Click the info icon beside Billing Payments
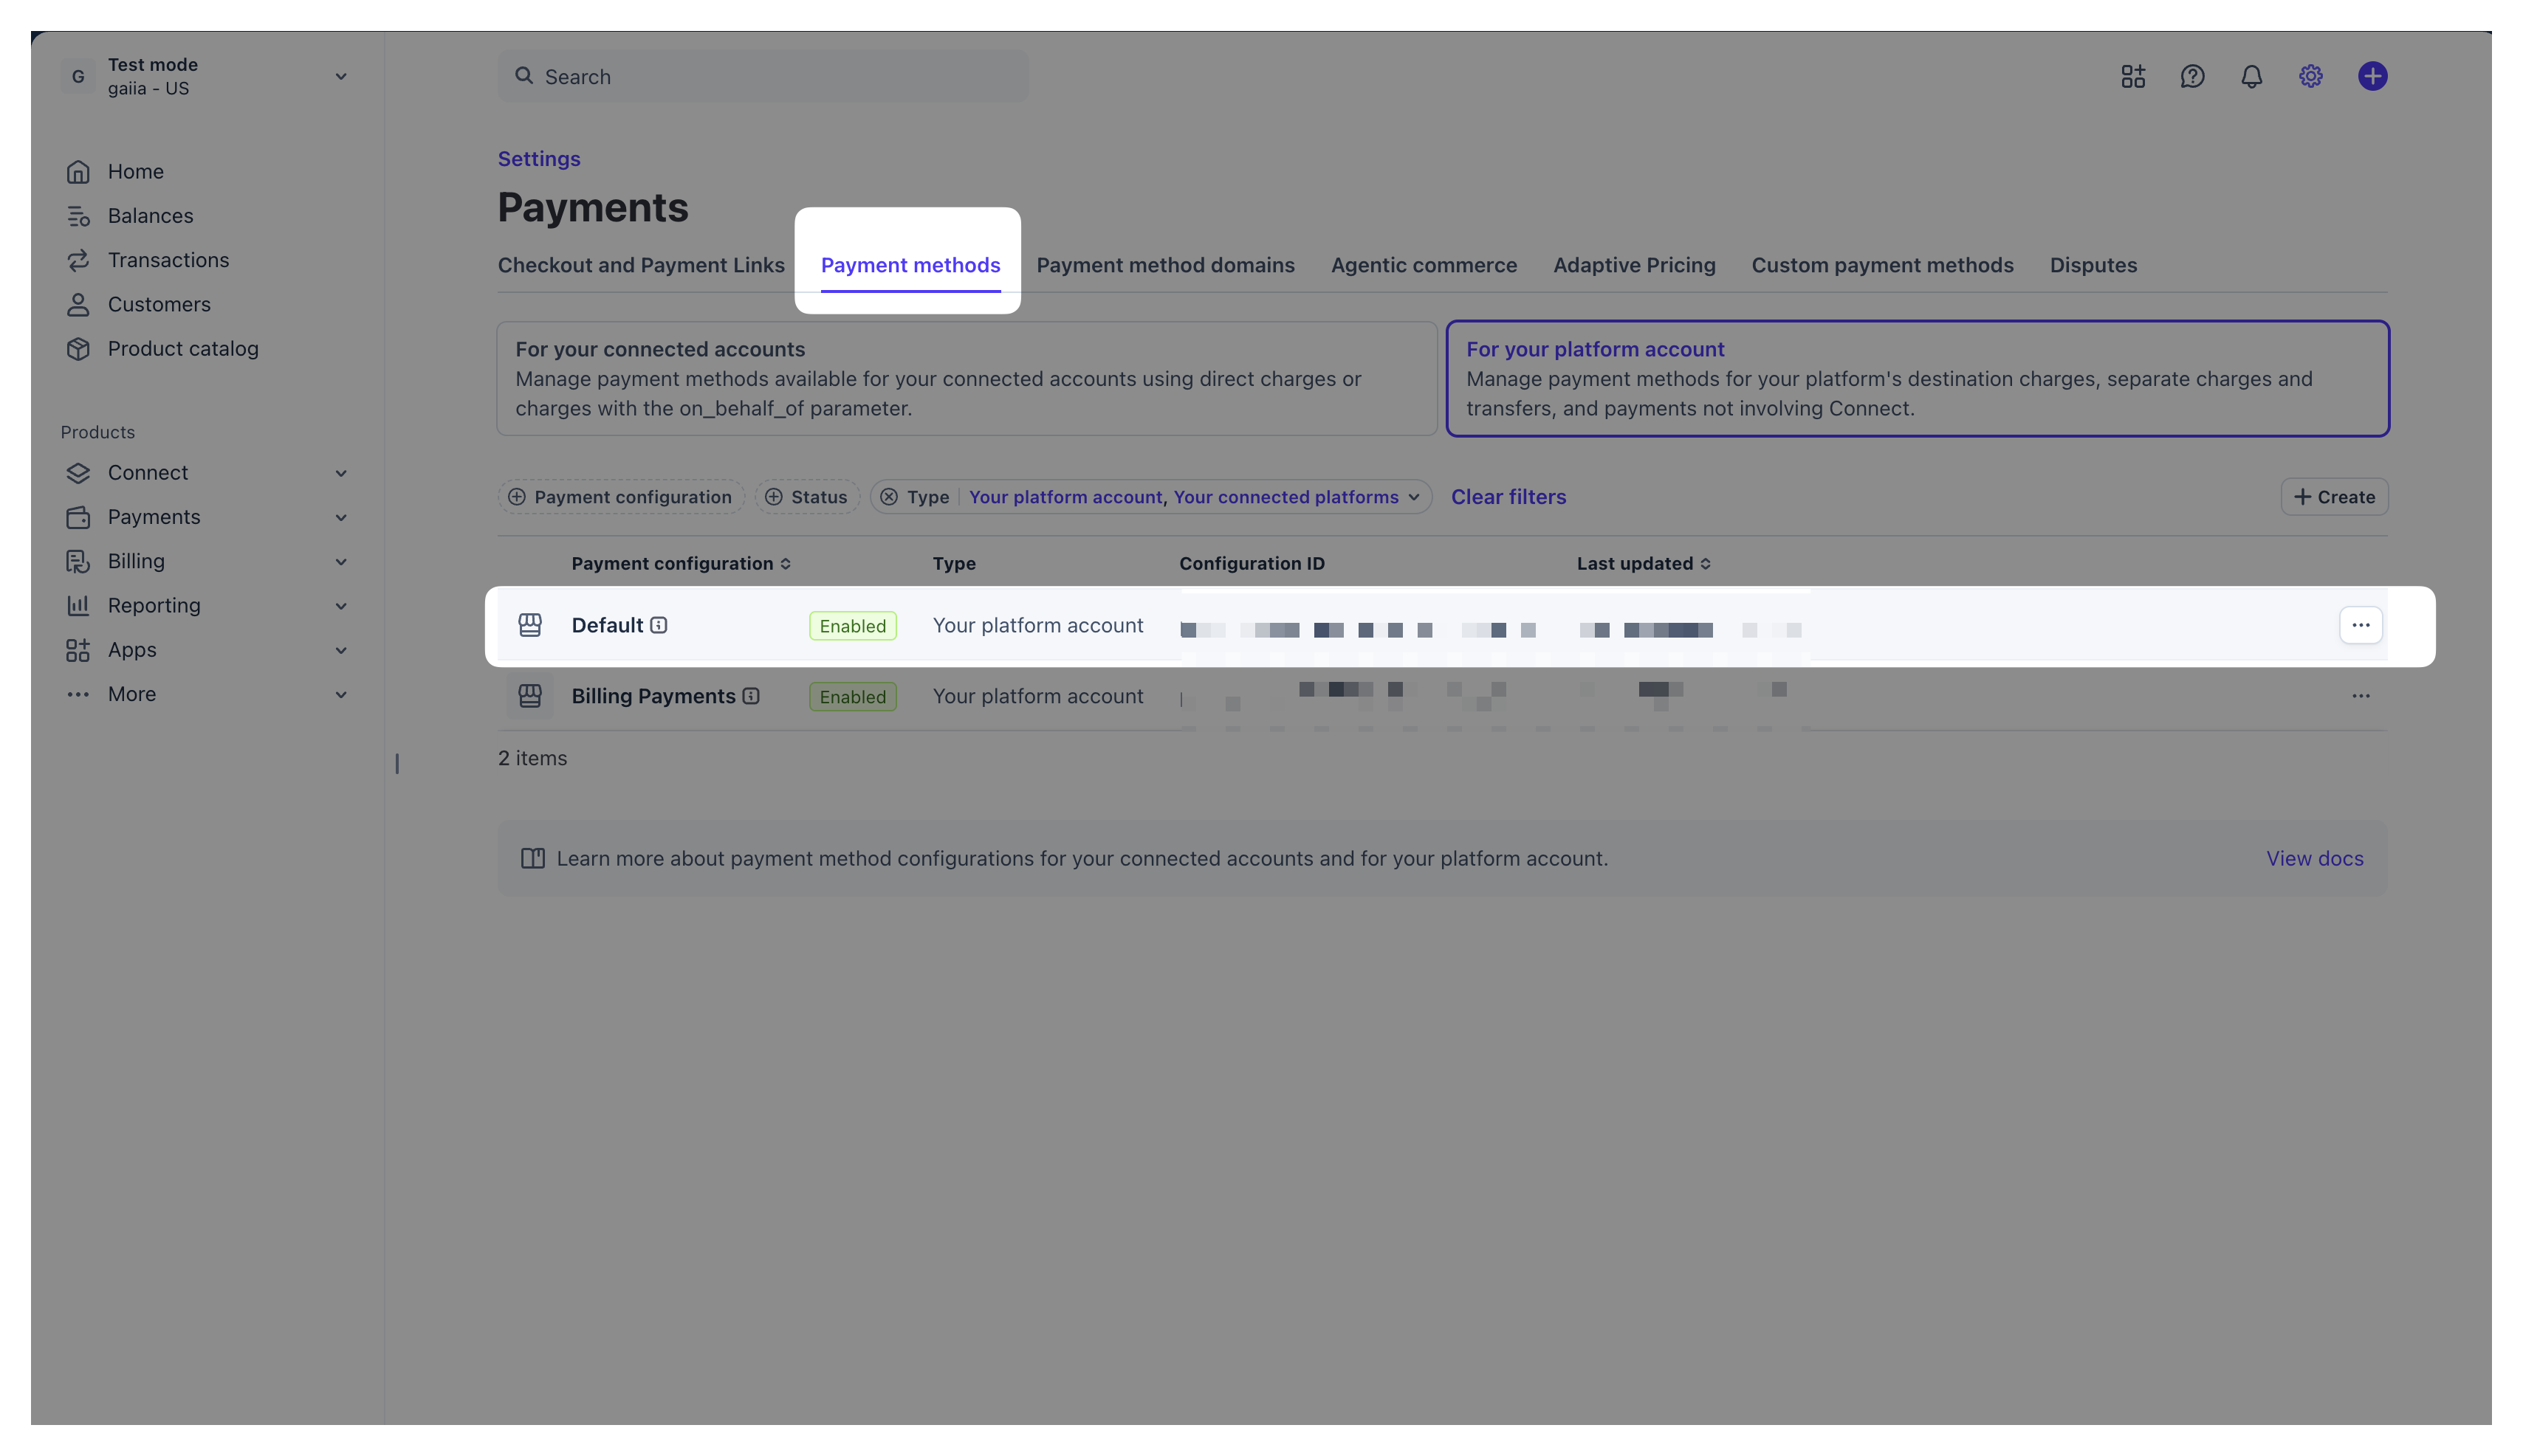 pos(750,696)
